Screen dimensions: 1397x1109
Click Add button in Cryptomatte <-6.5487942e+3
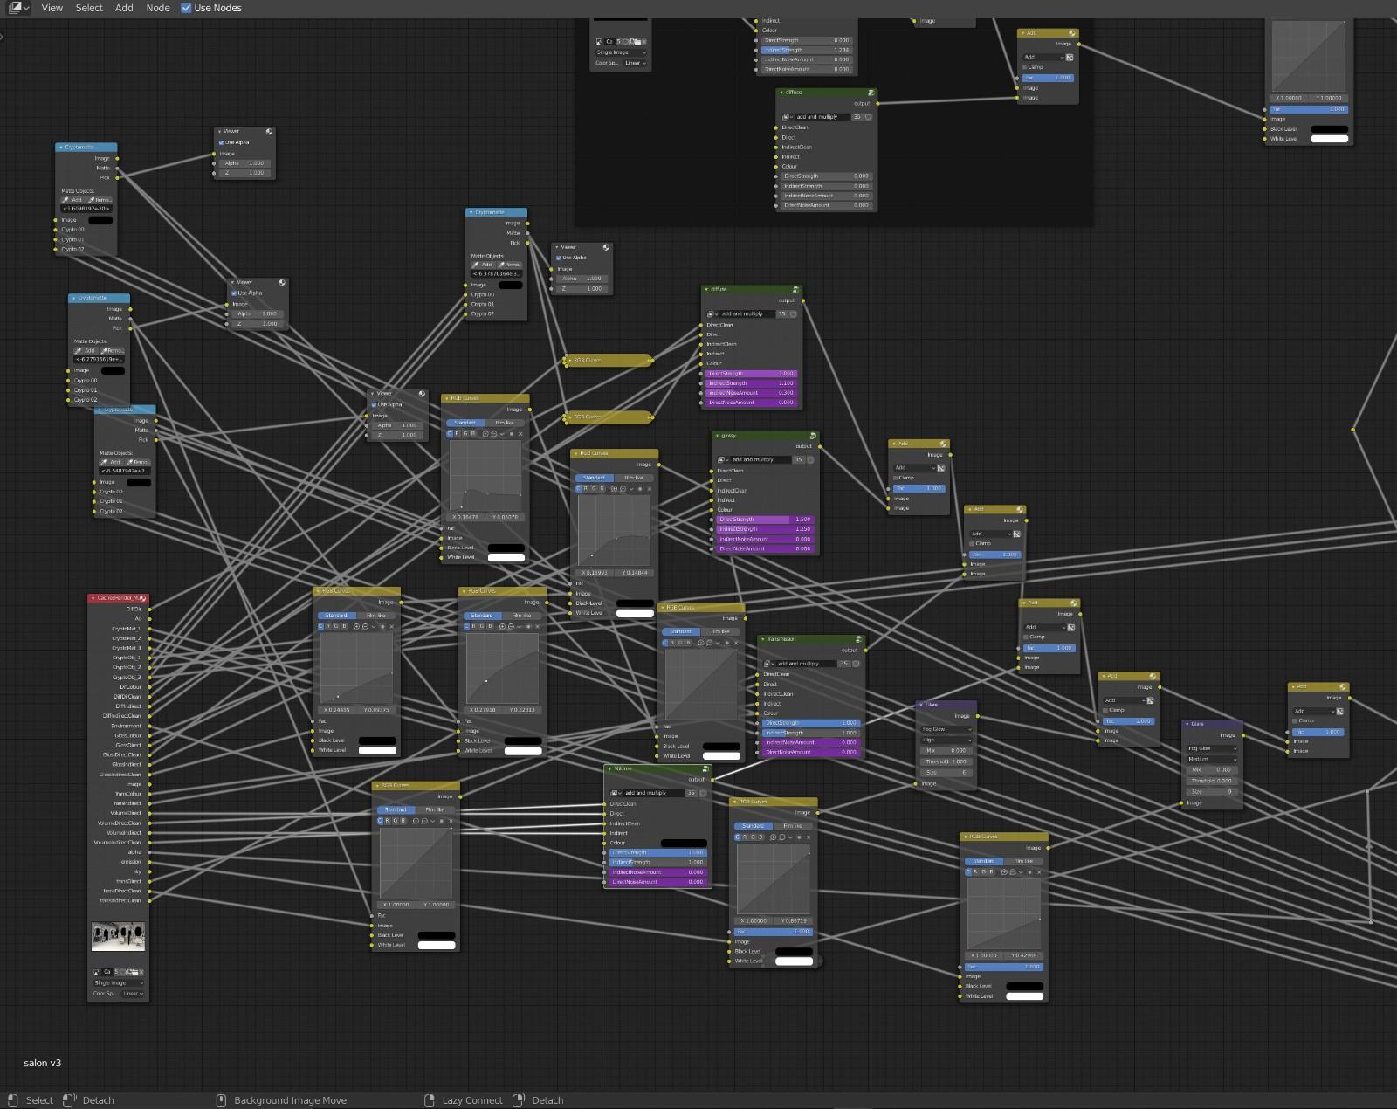(x=112, y=462)
